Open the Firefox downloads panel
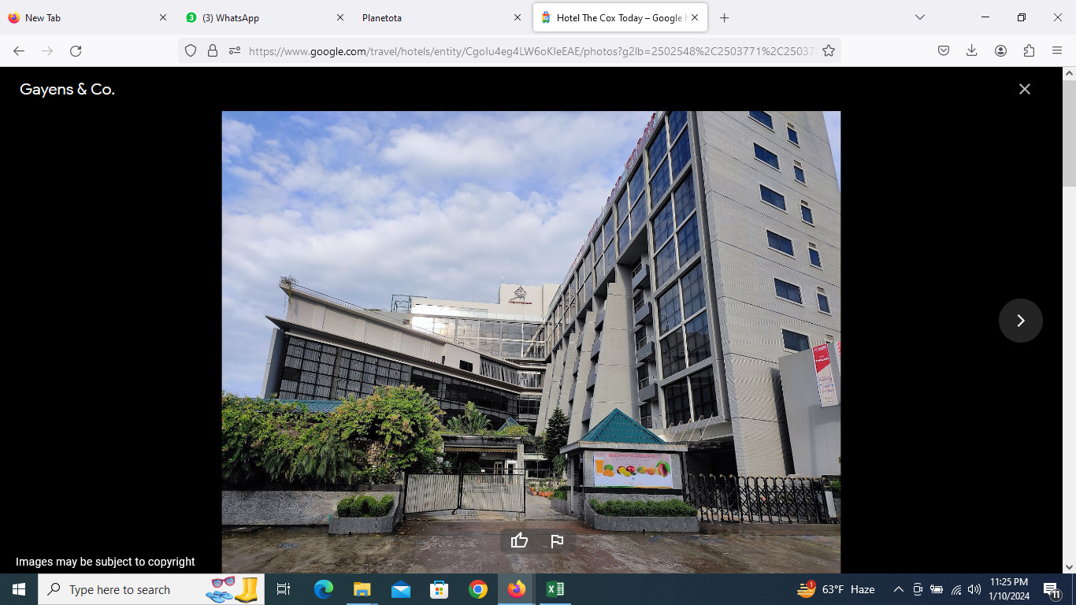This screenshot has height=605, width=1076. pyautogui.click(x=971, y=51)
